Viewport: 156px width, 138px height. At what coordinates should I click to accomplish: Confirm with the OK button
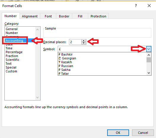(118, 133)
